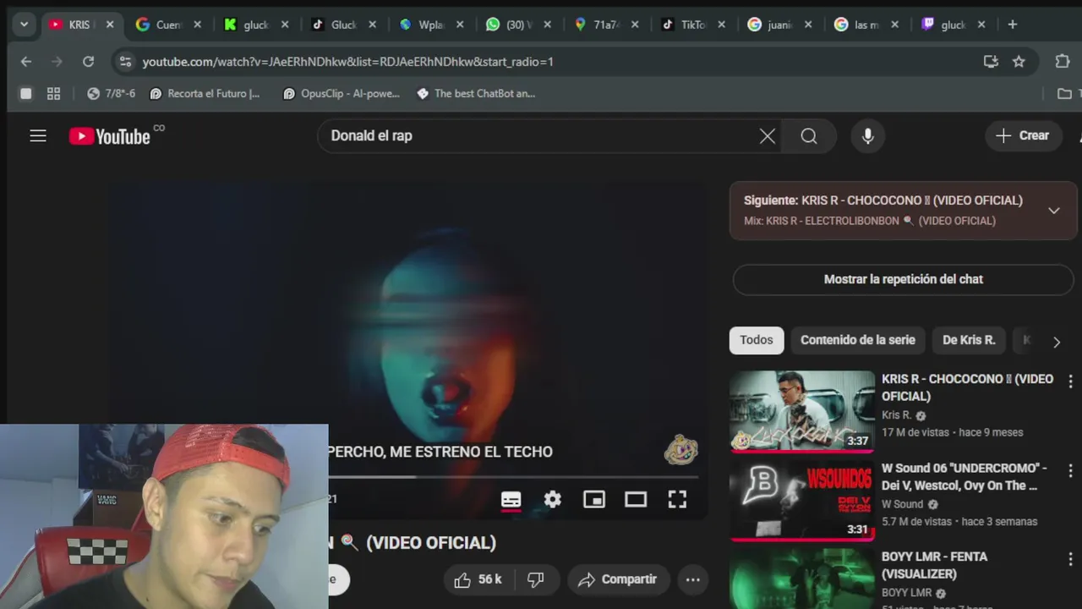1082x609 pixels.
Task: Click the video title (VIDEO OFICIAL)
Action: [x=430, y=543]
